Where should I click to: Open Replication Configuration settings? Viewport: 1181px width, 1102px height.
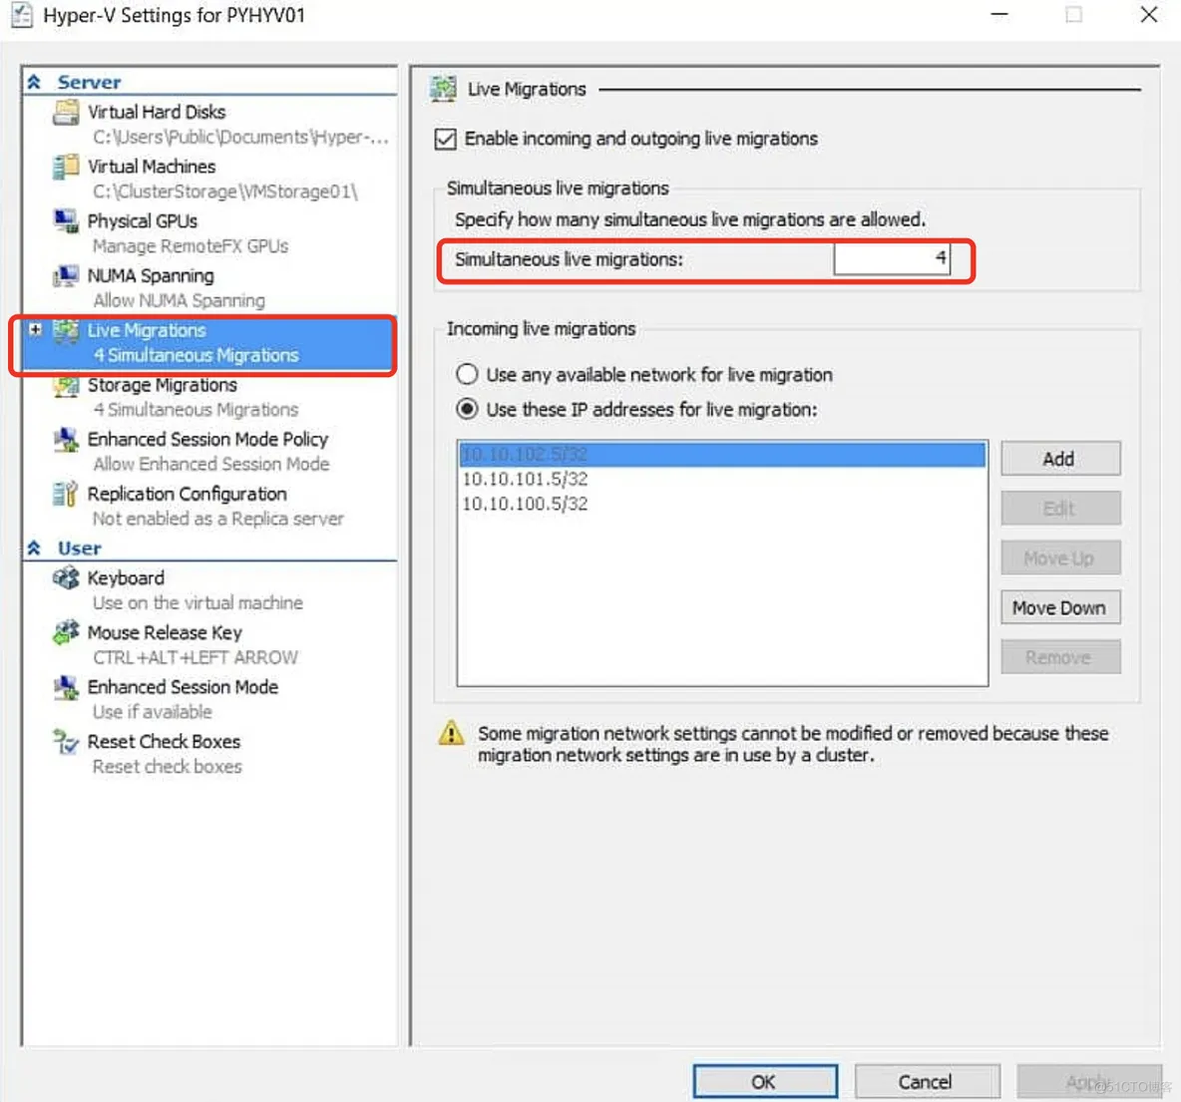point(187,494)
